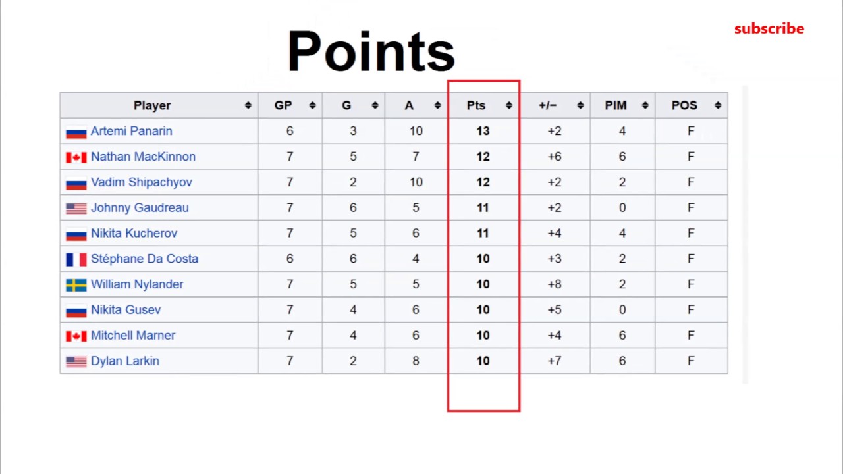This screenshot has width=843, height=474.
Task: Sort by G goals column arrows
Action: pos(375,105)
